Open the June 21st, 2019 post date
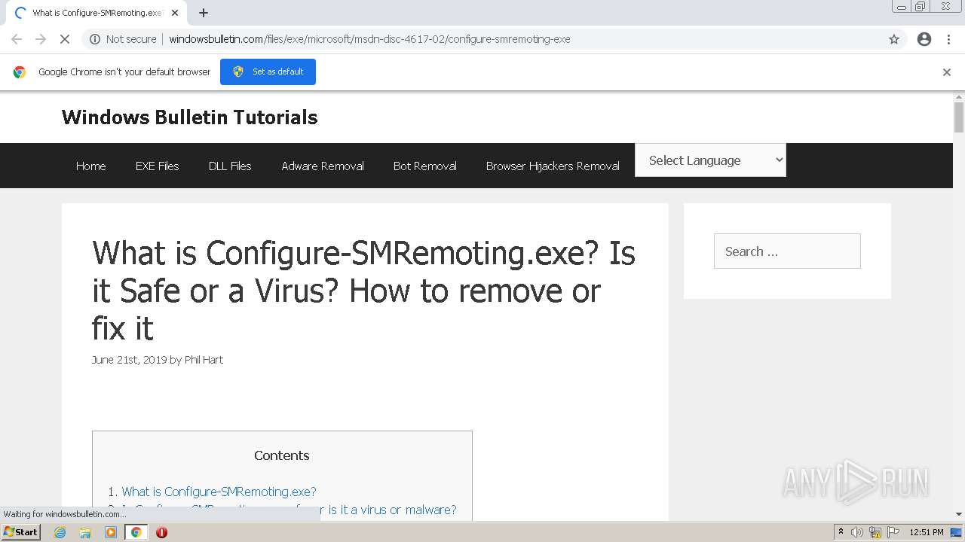 click(x=129, y=360)
